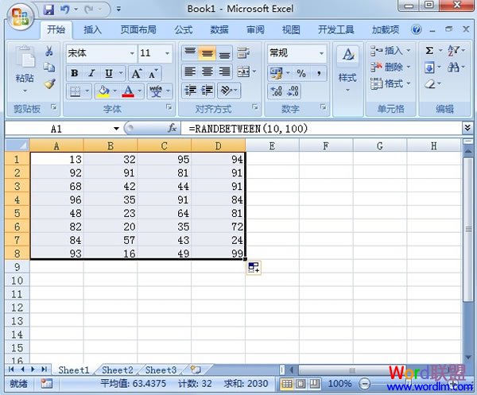Open the font size dropdown
The width and height of the screenshot is (477, 395).
tap(167, 53)
